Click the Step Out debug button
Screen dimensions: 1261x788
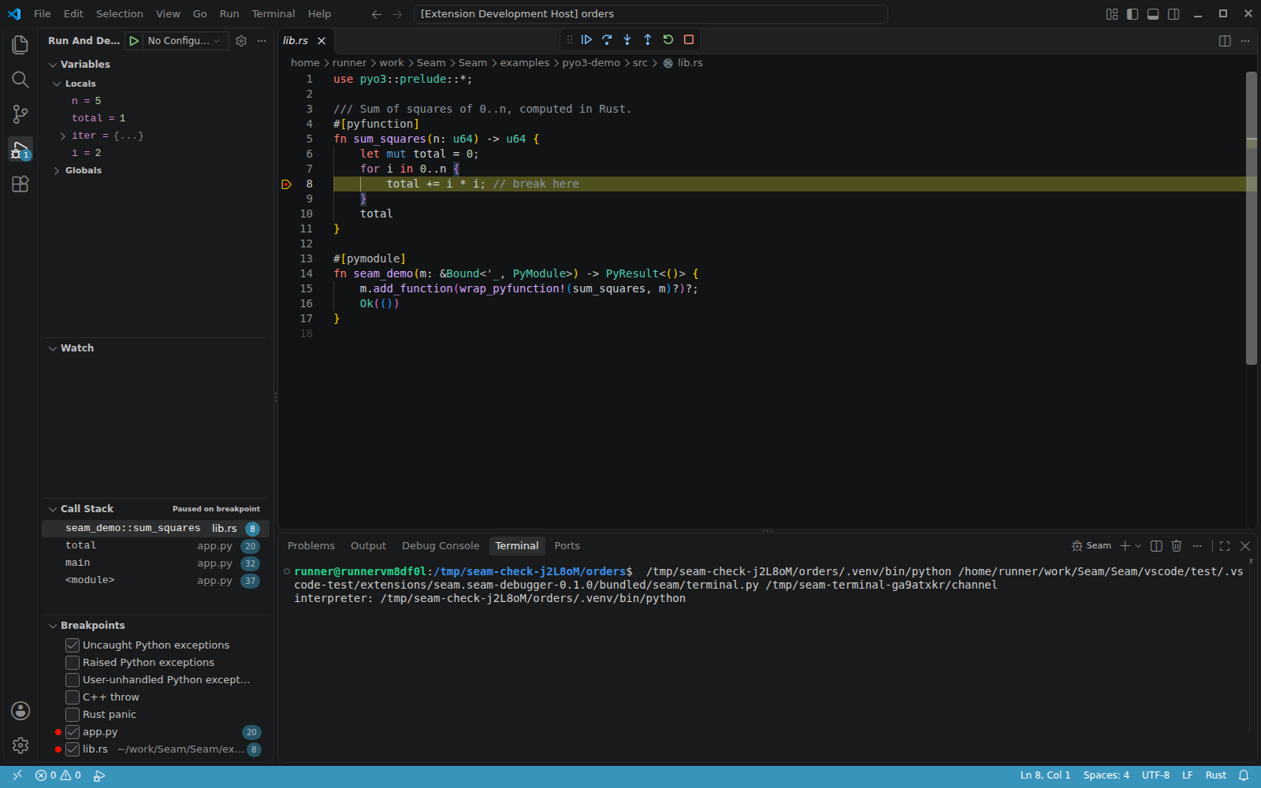point(648,39)
